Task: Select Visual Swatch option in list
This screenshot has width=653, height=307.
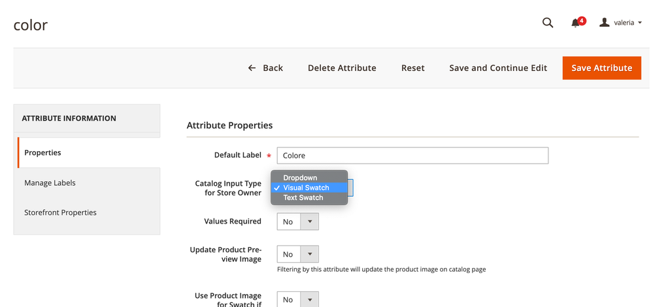Action: click(306, 188)
